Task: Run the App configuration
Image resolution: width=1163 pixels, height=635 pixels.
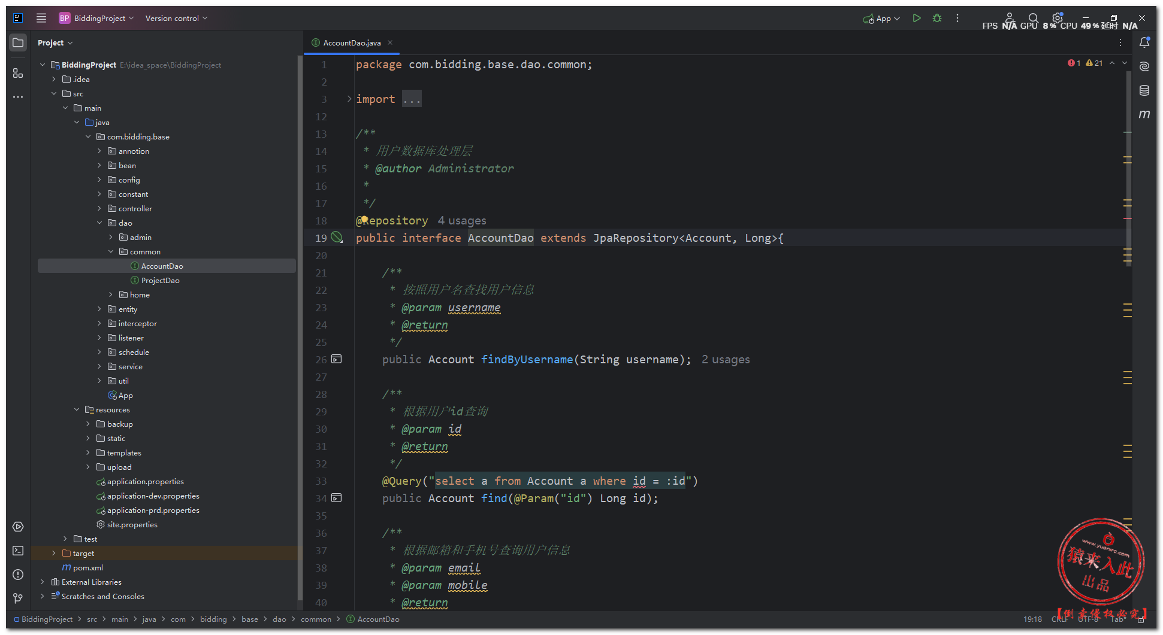Action: 916,19
